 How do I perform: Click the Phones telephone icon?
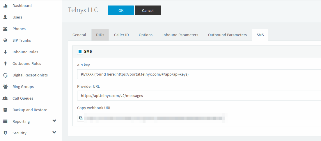tap(5, 29)
